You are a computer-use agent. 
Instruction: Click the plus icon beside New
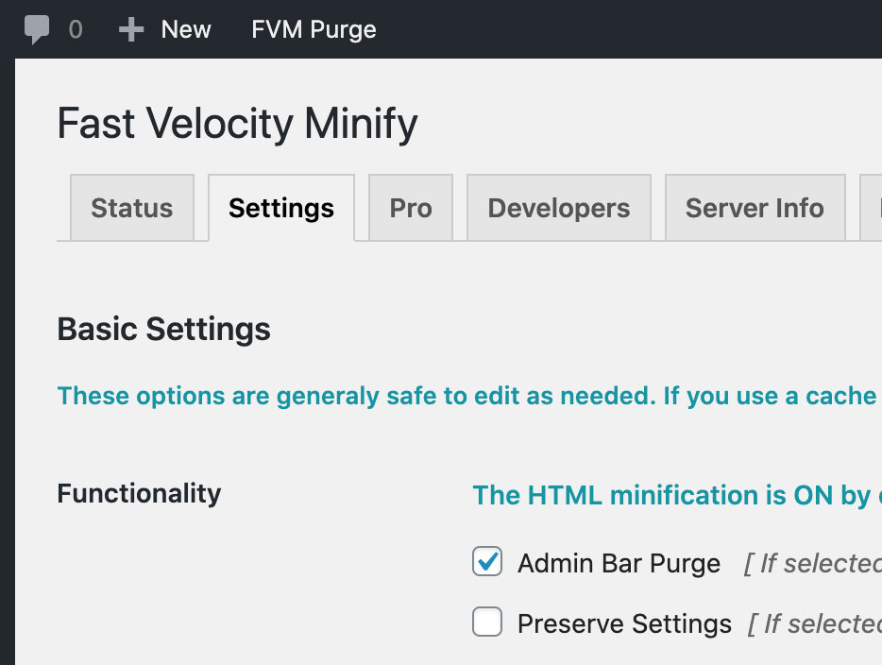tap(131, 29)
